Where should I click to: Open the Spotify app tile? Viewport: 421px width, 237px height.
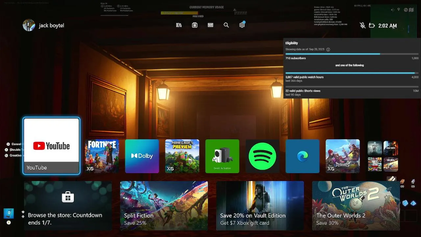[262, 156]
